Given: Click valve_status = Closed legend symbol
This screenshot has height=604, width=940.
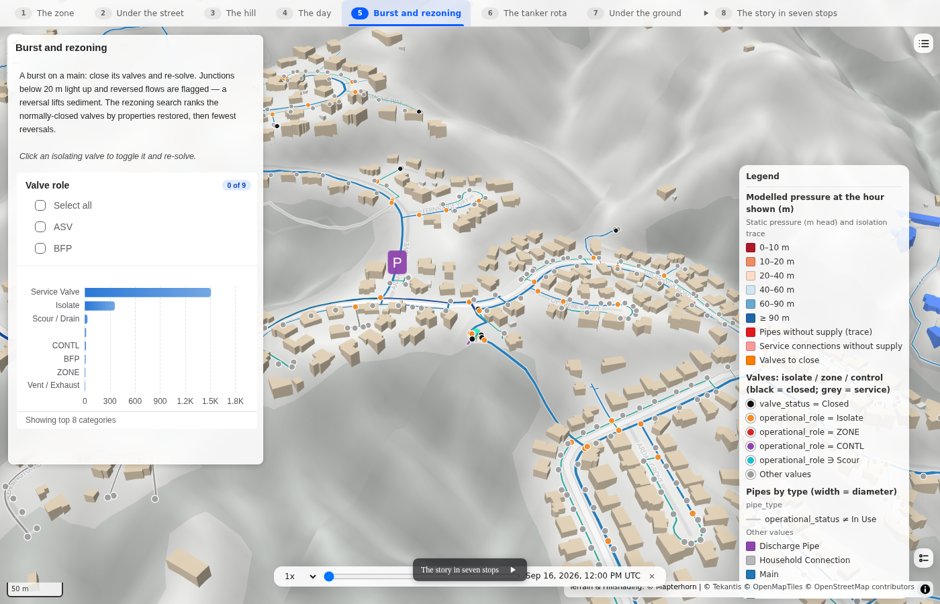Looking at the screenshot, I should 751,404.
